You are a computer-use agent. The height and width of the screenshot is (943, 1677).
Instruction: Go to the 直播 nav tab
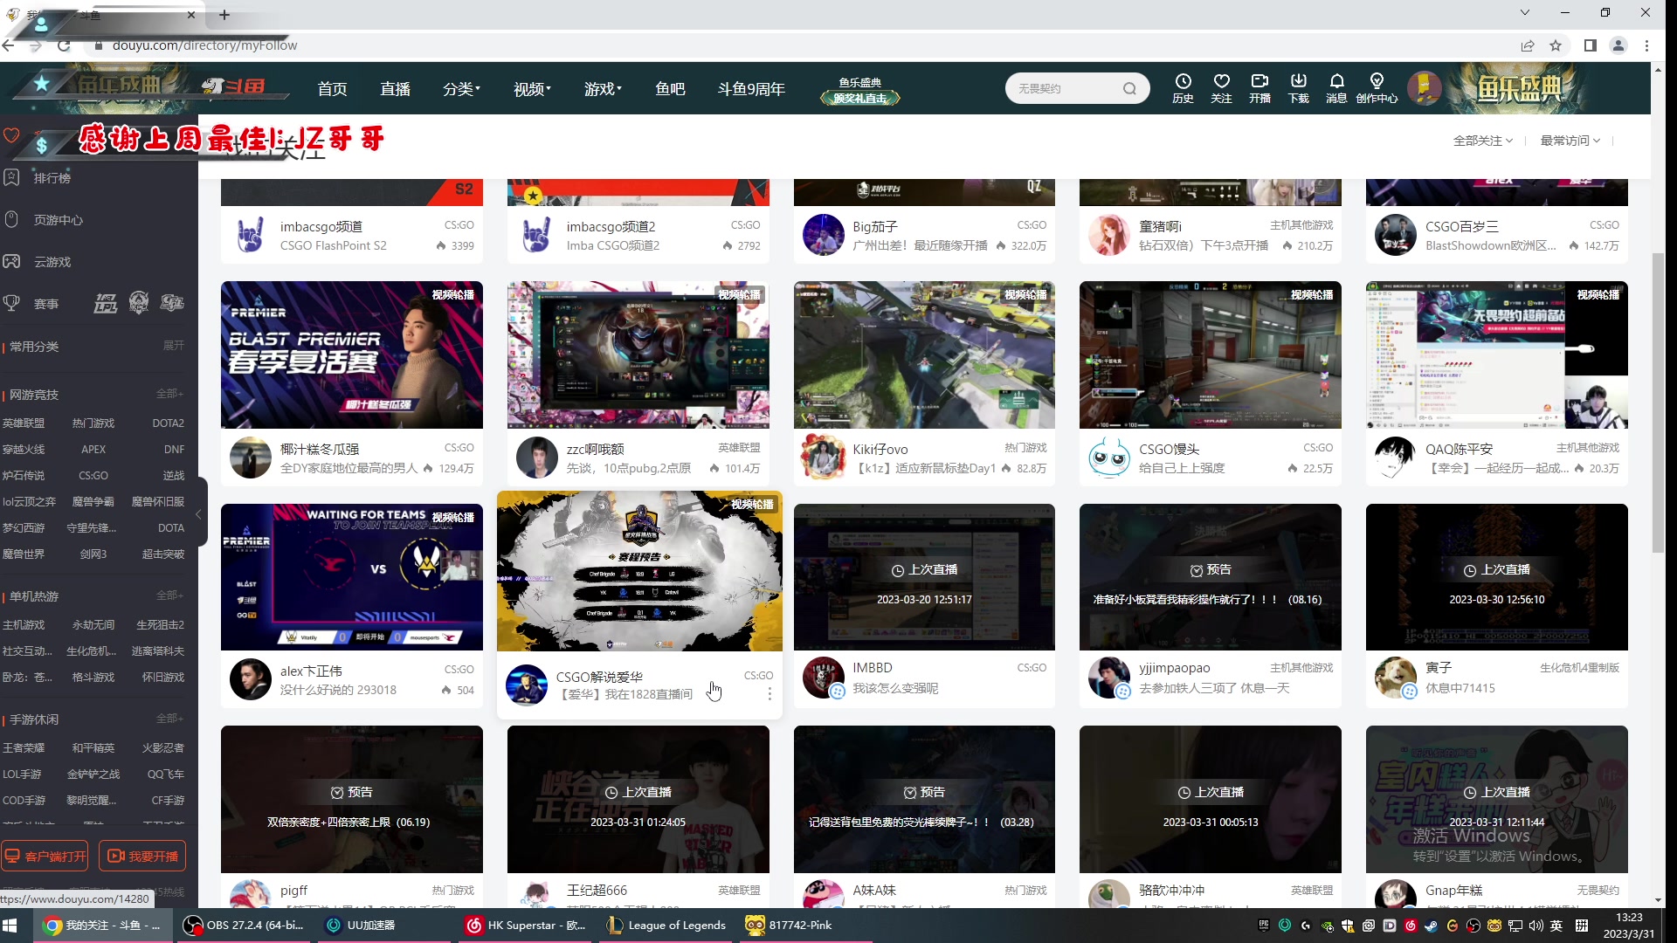pyautogui.click(x=395, y=89)
